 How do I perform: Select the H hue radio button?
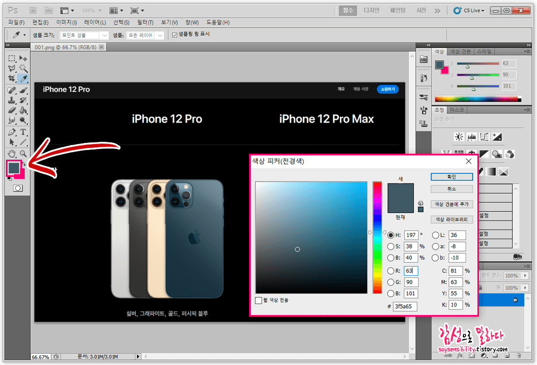(391, 235)
